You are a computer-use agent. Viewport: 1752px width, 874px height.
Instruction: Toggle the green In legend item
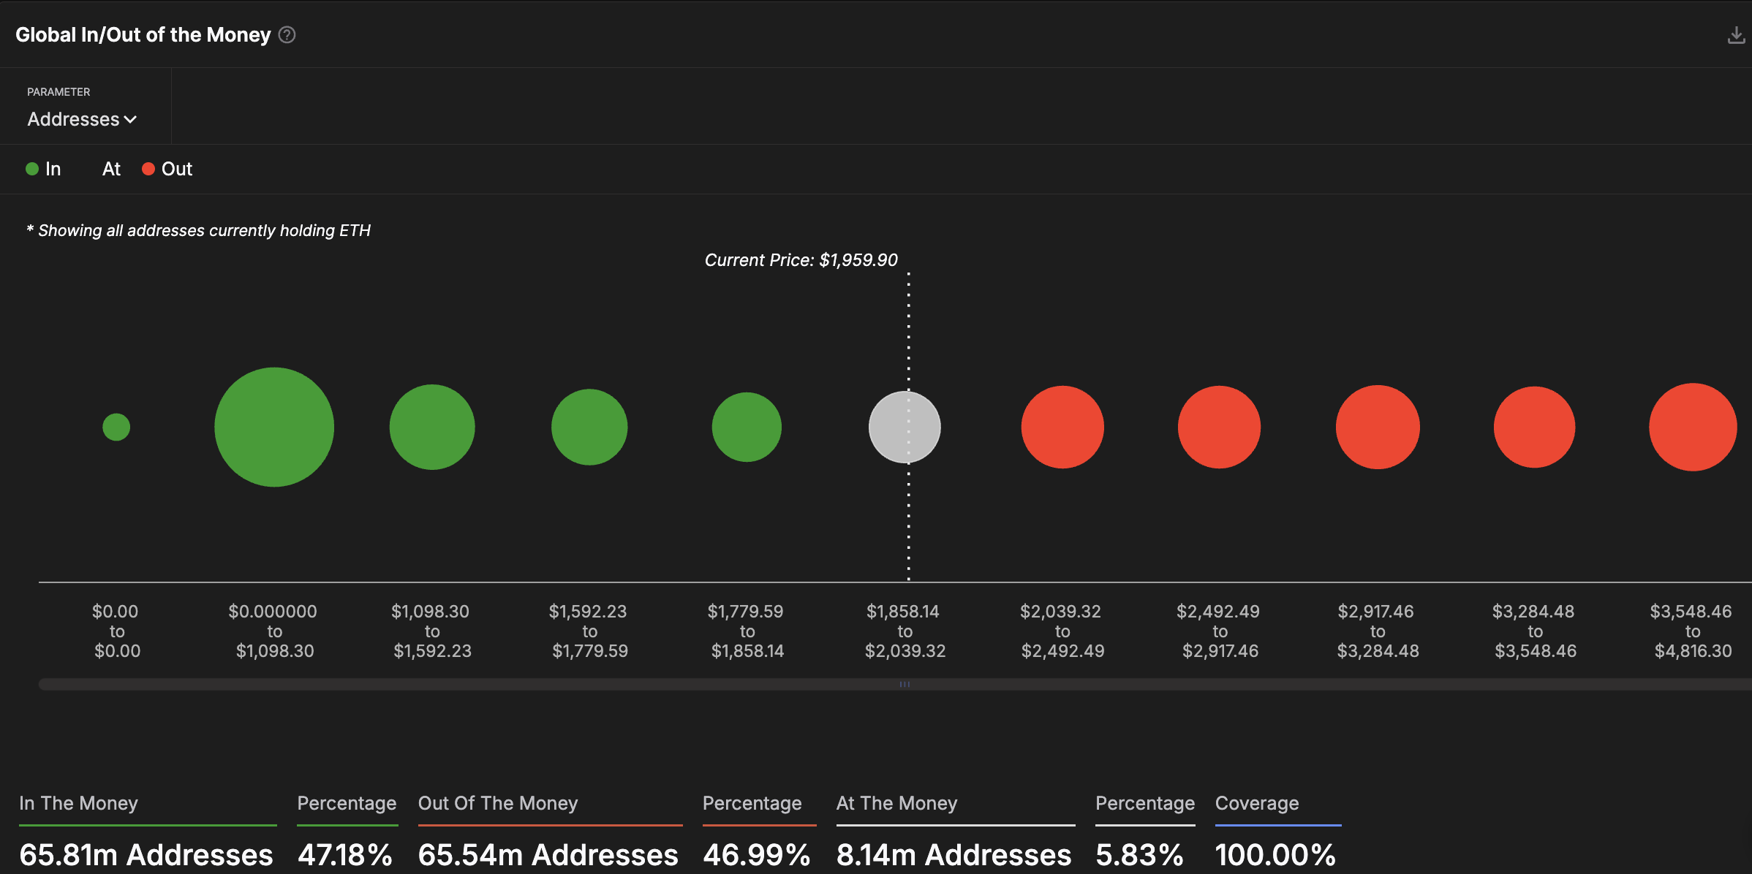pos(43,169)
